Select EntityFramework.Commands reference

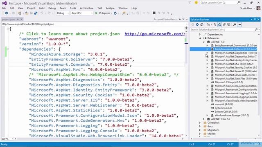(x=236, y=45)
